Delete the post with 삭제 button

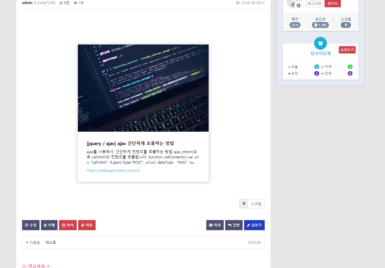[x=49, y=225]
